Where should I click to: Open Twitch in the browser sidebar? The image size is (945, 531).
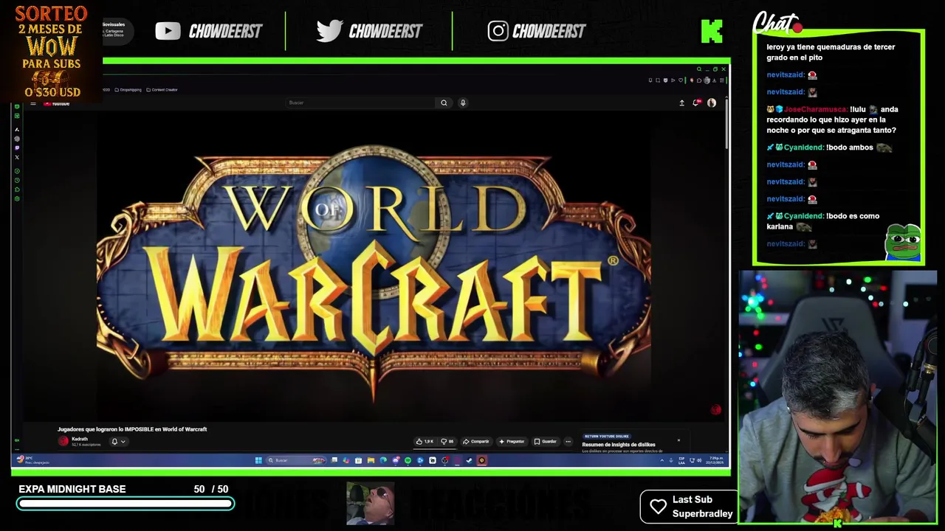coord(17,148)
